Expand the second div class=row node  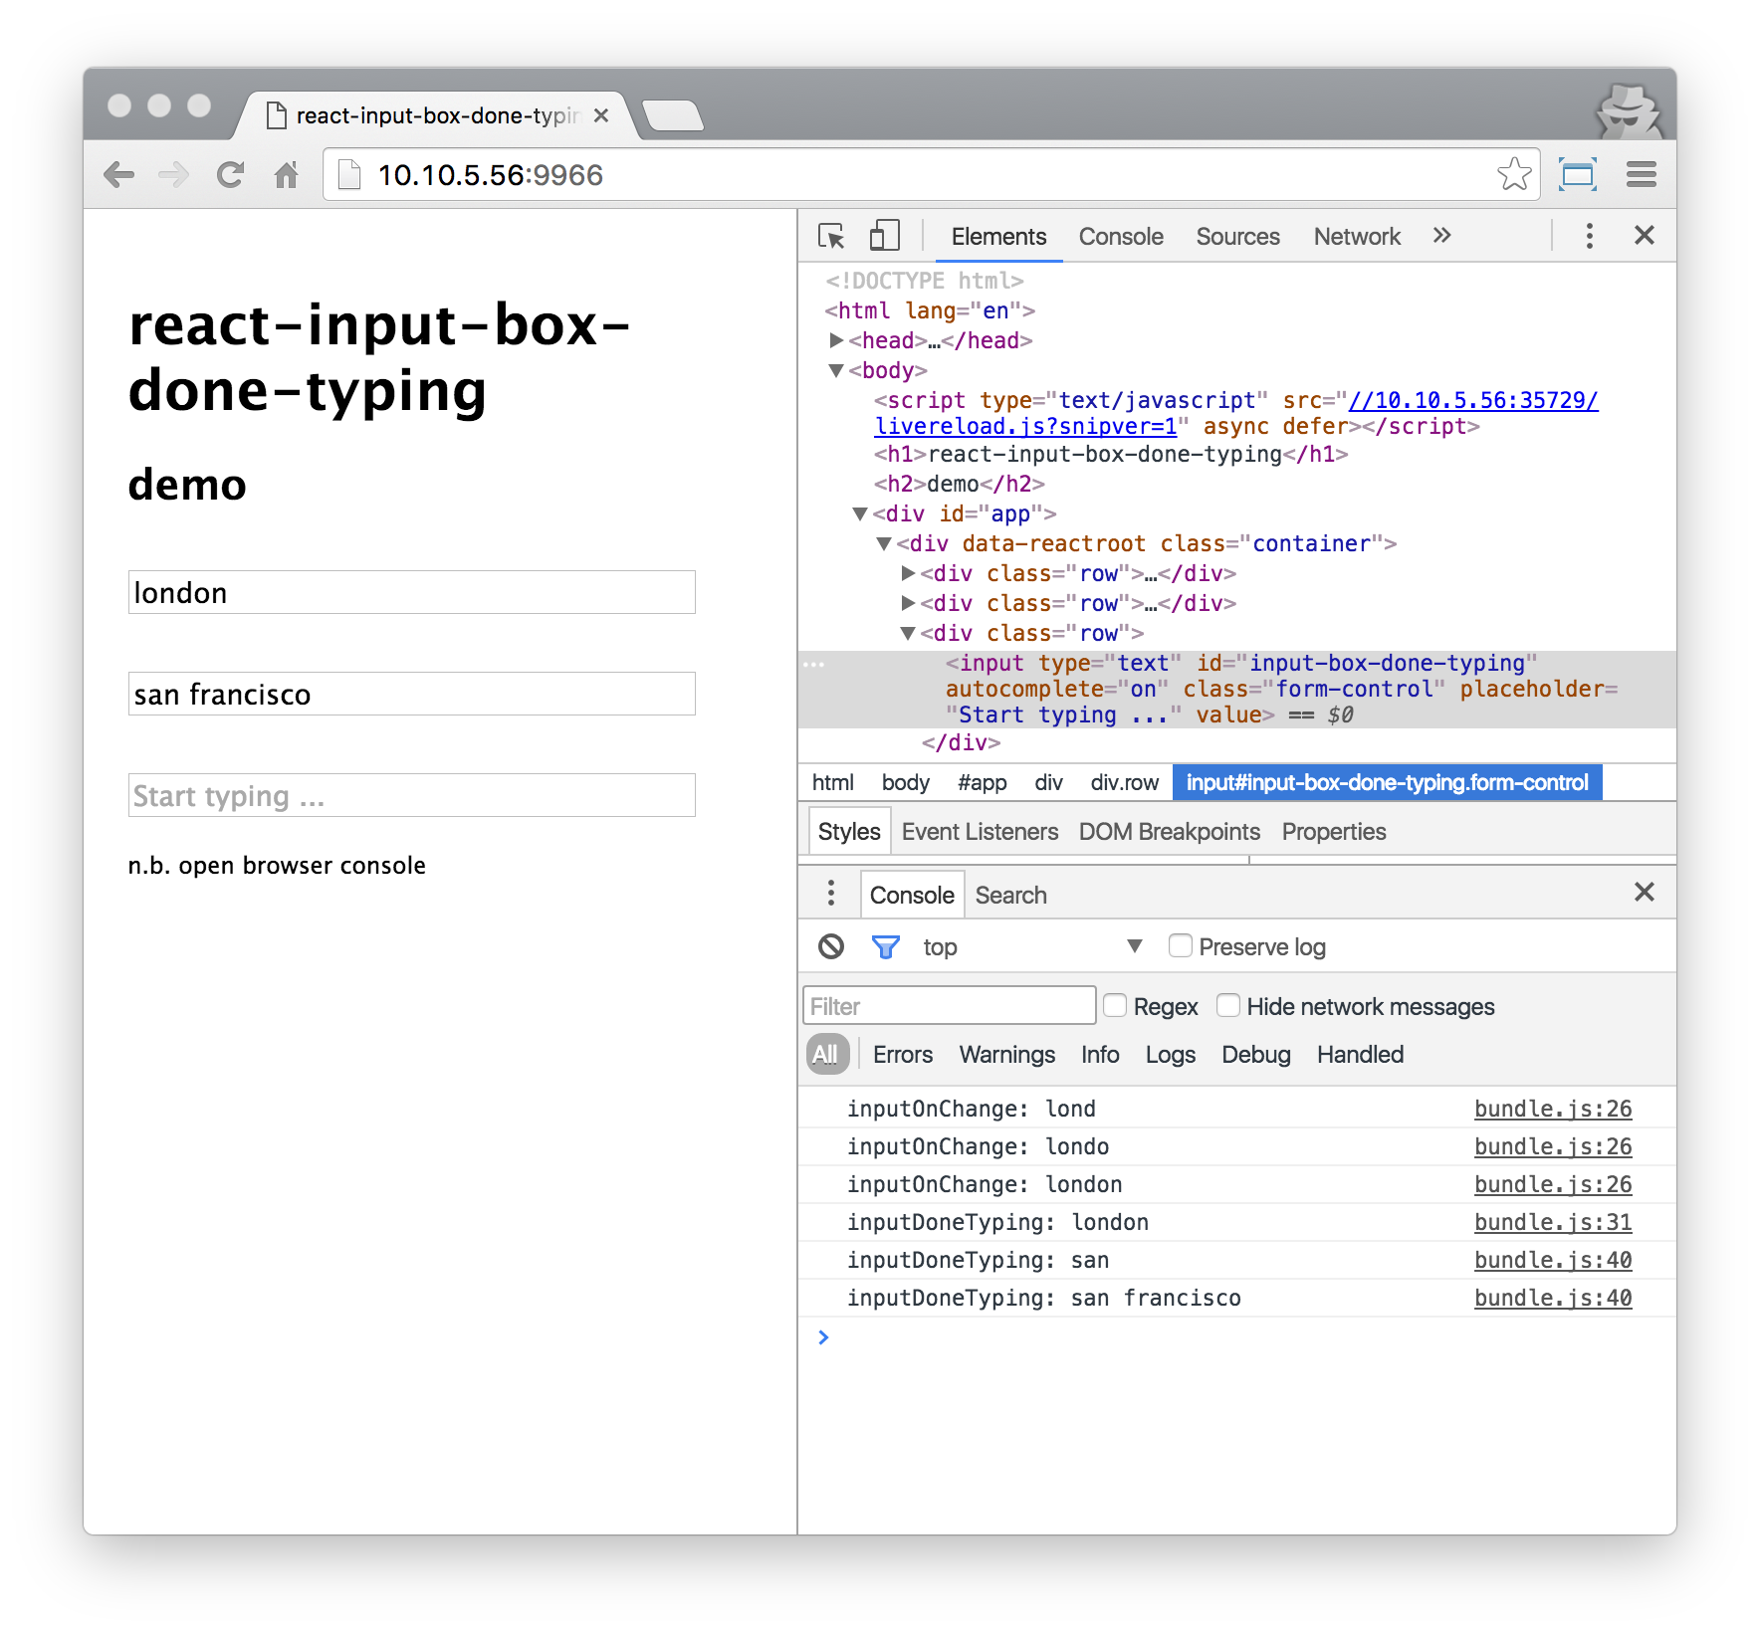(908, 603)
